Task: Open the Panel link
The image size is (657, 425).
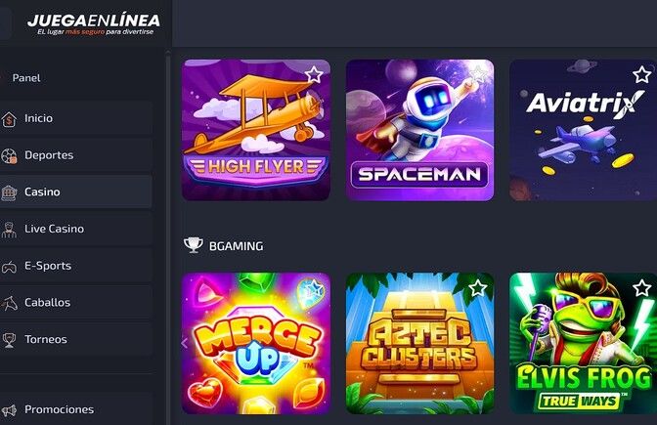Action: tap(26, 78)
